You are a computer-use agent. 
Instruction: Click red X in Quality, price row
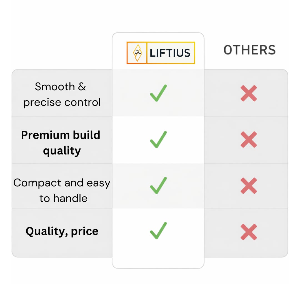[x=249, y=232]
